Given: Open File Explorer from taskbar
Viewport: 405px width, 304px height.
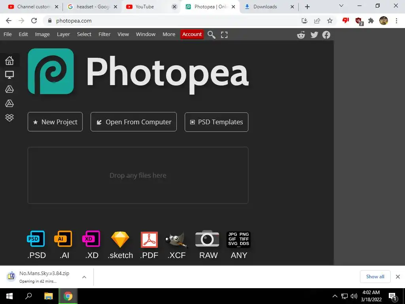Looking at the screenshot, I should click(48, 296).
